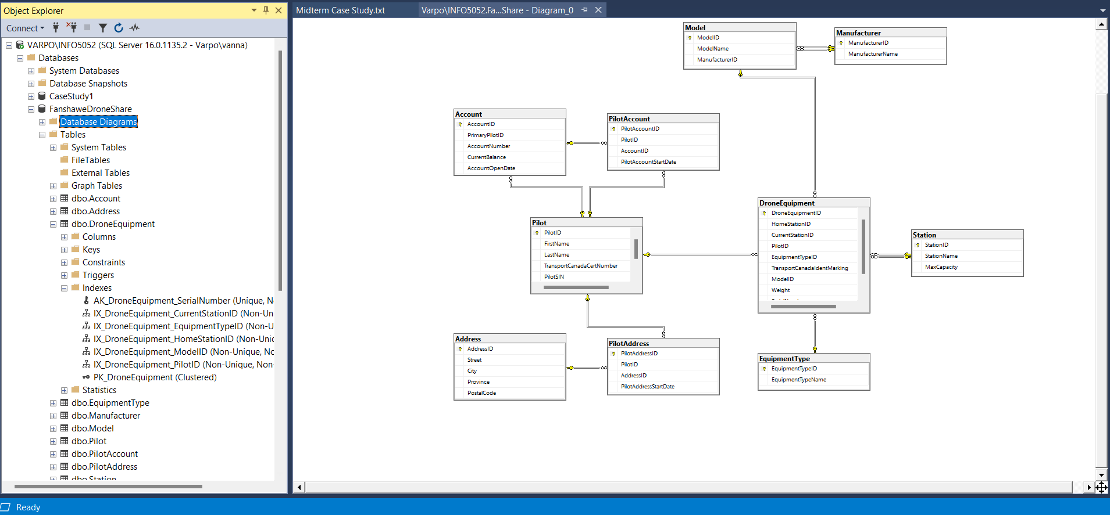Switch to Midterm Case Study.txt tab
The image size is (1110, 515).
(340, 10)
